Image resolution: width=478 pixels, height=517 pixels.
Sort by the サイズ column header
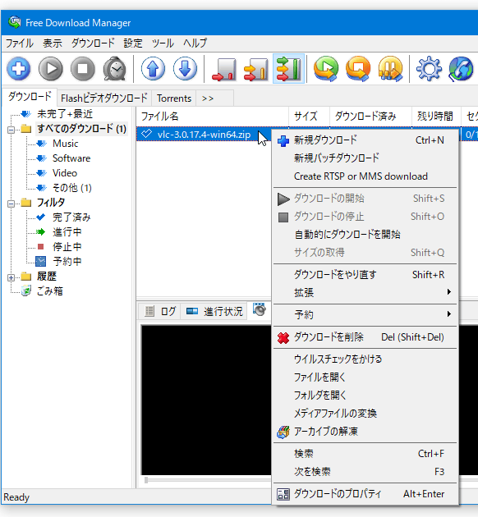tap(309, 116)
